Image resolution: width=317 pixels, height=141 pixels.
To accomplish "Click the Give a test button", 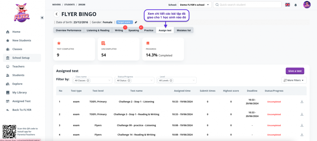I will tap(295, 71).
